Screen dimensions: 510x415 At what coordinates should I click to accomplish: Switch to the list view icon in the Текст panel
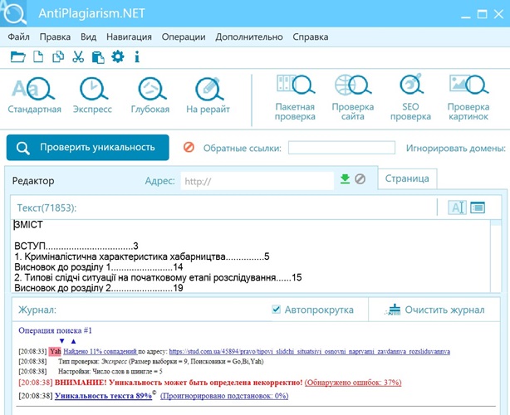(478, 207)
